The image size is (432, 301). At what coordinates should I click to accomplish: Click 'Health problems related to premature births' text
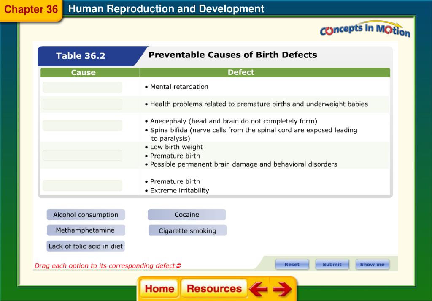point(259,104)
